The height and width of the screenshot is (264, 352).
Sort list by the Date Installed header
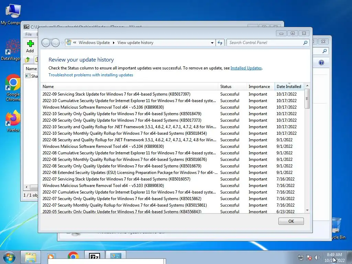pyautogui.click(x=289, y=87)
